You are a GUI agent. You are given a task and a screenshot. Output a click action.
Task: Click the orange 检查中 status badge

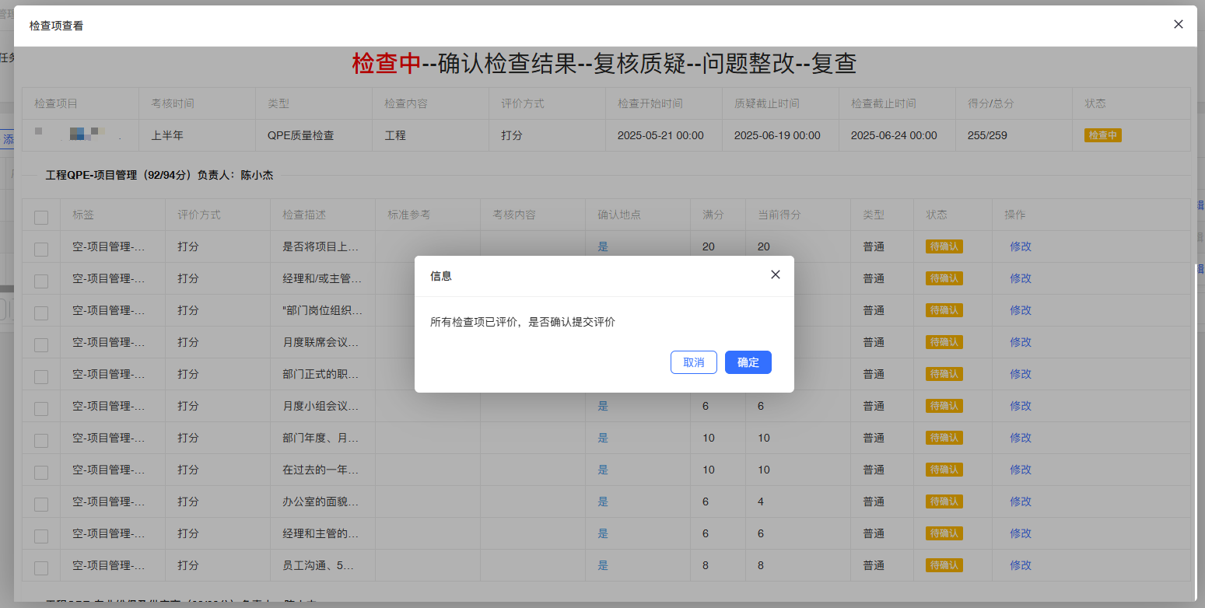tap(1102, 134)
